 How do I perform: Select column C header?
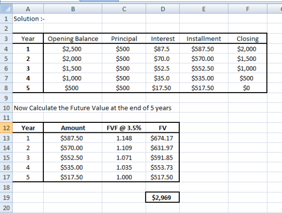pyautogui.click(x=124, y=9)
